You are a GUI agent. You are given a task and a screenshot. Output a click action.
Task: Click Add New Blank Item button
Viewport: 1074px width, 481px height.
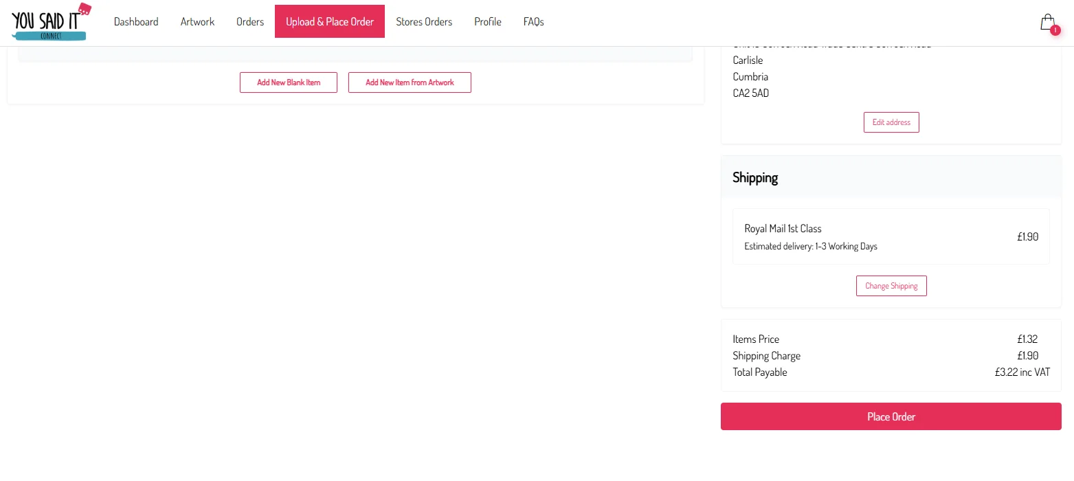pyautogui.click(x=289, y=82)
